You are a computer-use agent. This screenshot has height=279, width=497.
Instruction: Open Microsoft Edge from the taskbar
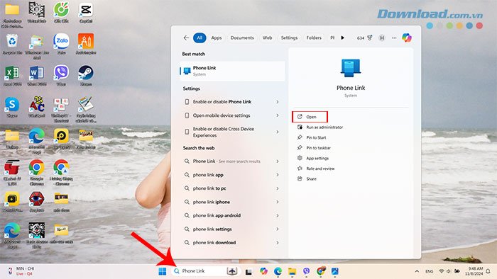[278, 271]
